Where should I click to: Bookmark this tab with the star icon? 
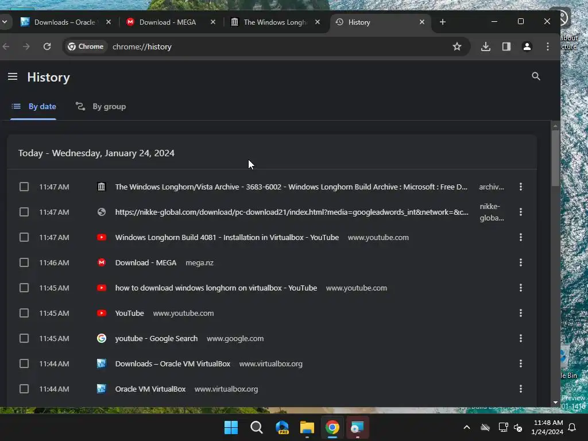(457, 47)
